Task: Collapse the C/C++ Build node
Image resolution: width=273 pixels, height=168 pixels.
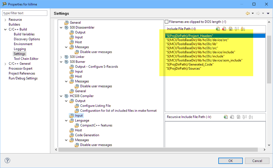Action: [5, 30]
